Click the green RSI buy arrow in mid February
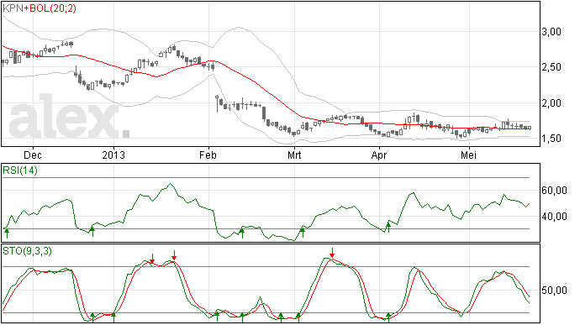 point(242,233)
